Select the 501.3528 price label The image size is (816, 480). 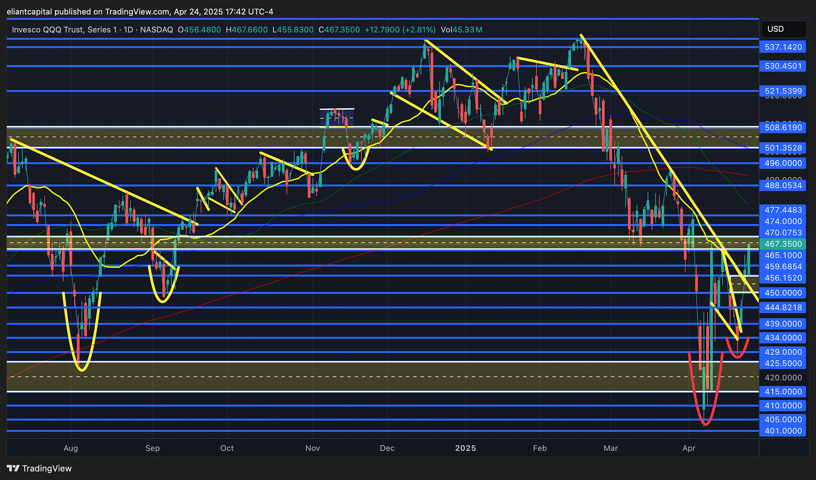pyautogui.click(x=783, y=148)
